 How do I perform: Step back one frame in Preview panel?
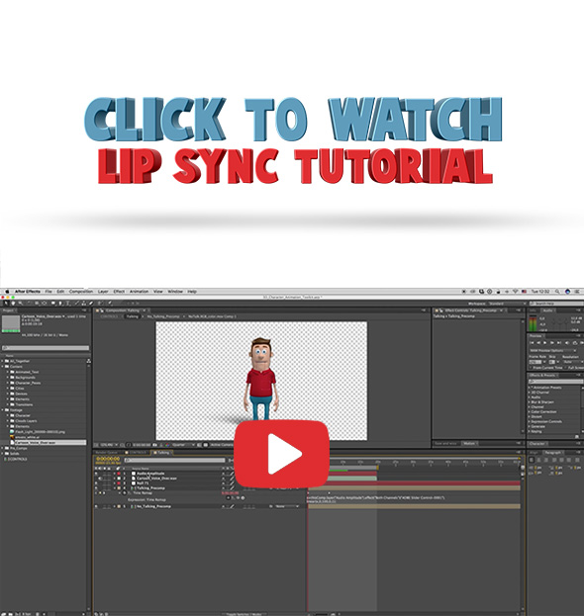[x=538, y=343]
